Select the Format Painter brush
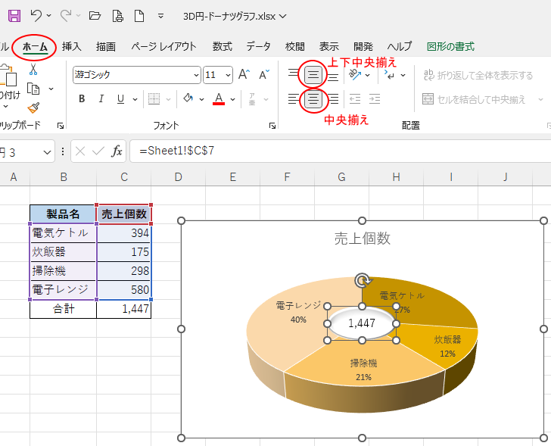Viewport: 551px width, 446px height. (33, 108)
